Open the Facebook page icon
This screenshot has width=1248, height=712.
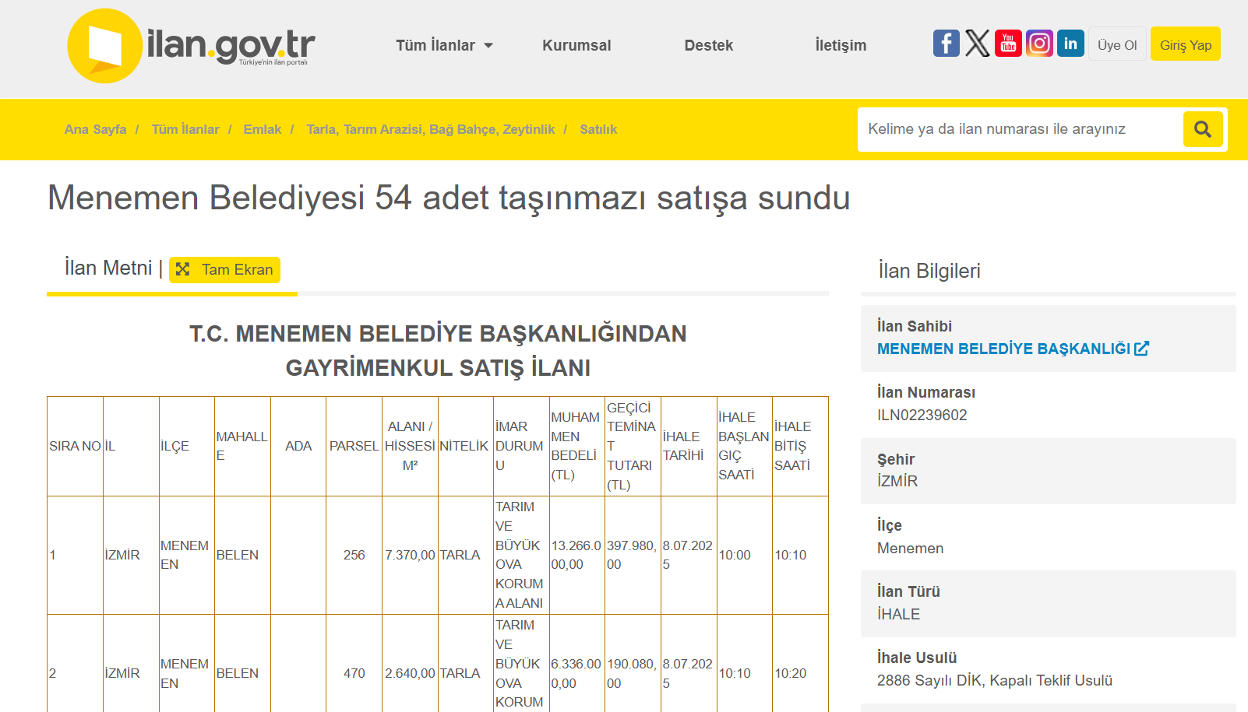(x=946, y=44)
